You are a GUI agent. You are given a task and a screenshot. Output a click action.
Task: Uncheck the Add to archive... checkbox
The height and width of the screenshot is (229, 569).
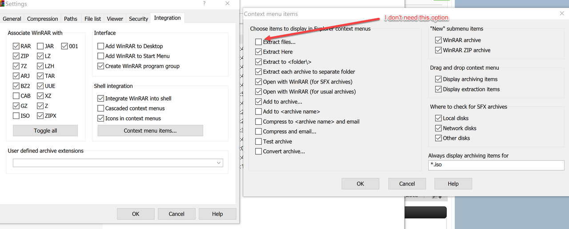259,102
